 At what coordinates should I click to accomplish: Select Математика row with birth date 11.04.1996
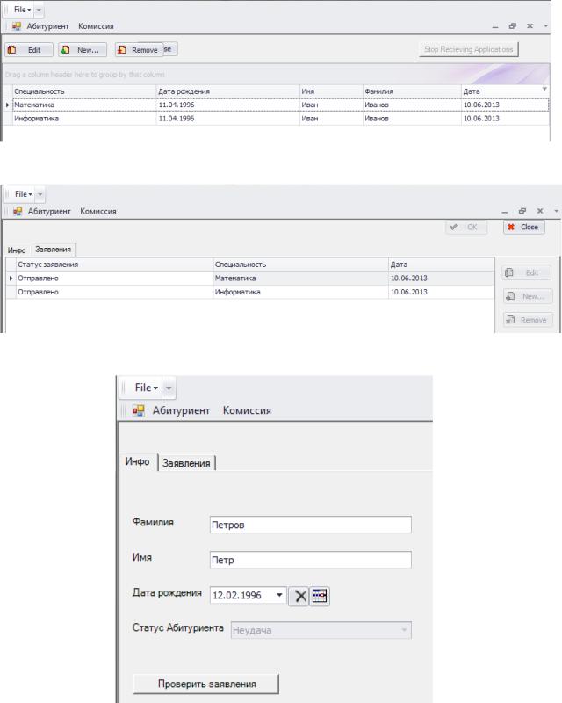(280, 105)
